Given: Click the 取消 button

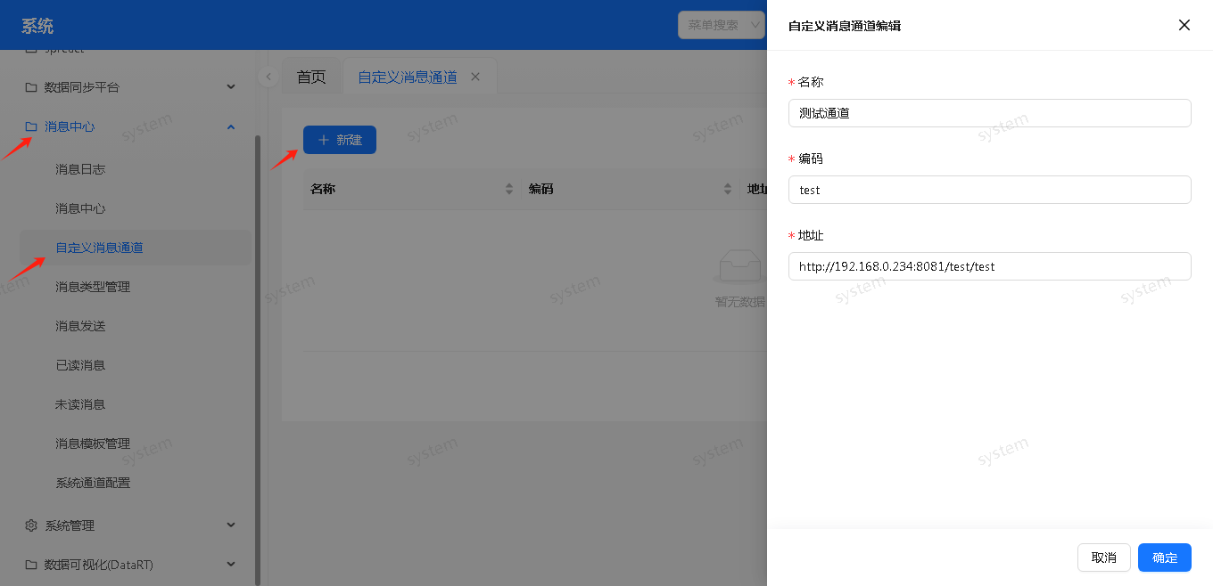Looking at the screenshot, I should coord(1103,558).
